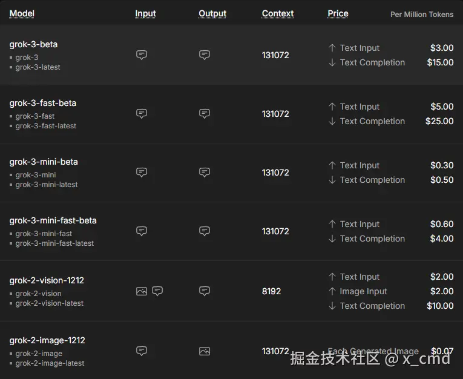Click the up arrow beside grok-3-fast-beta Text Input
463x379 pixels.
[x=332, y=107]
